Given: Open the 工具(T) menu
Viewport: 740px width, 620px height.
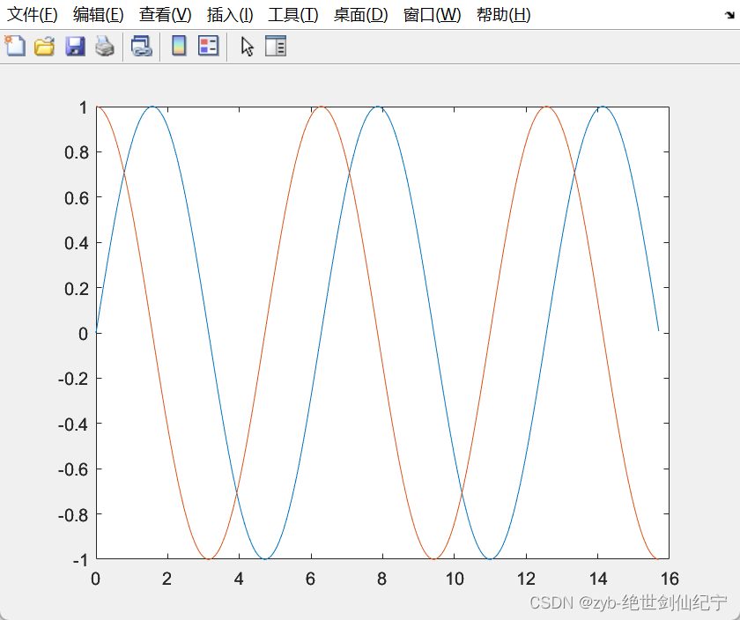Looking at the screenshot, I should [x=293, y=15].
